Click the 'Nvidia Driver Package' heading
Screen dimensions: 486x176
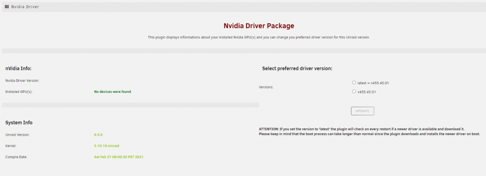pos(259,26)
